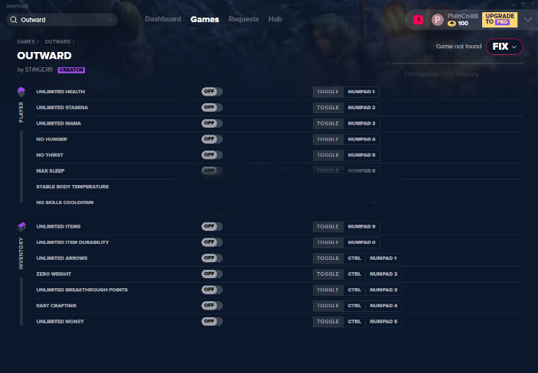
Task: Change Numpad 1 hotkey for Unlimited Health
Action: [x=361, y=92]
